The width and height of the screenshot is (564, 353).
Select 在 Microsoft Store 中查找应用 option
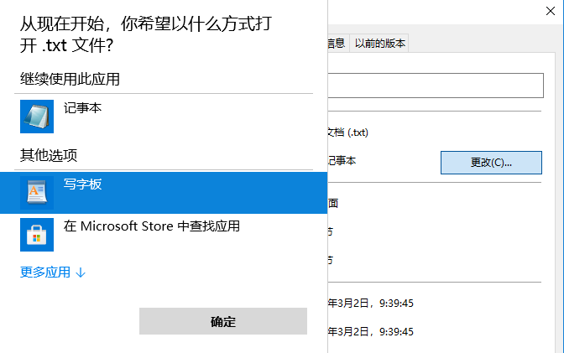click(x=152, y=226)
